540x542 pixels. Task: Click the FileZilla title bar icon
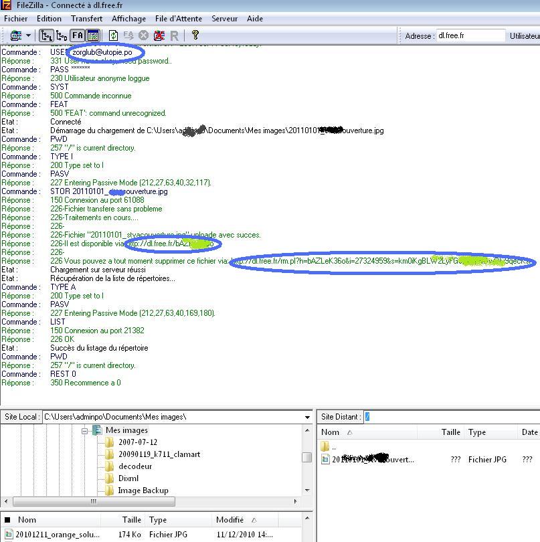(6, 5)
